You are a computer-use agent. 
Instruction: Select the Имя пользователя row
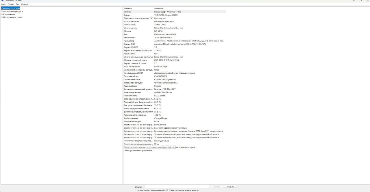175,92
